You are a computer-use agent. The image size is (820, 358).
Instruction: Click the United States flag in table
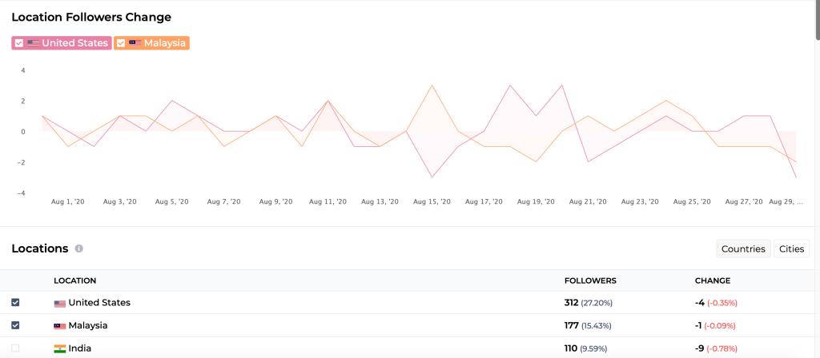click(59, 304)
